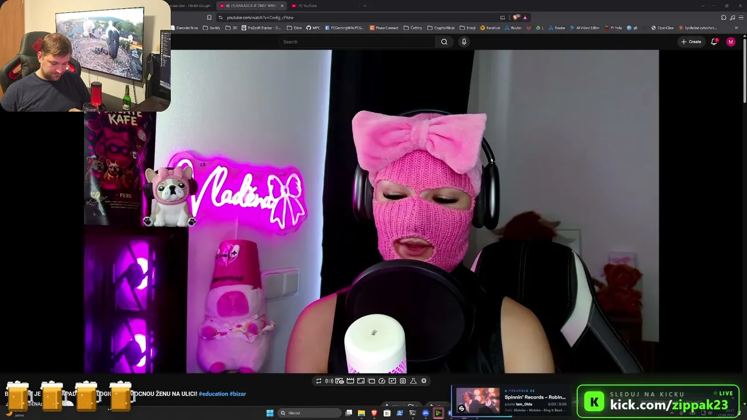This screenshot has height=420, width=747.
Task: Start voice search with the microphone icon
Action: tap(464, 42)
